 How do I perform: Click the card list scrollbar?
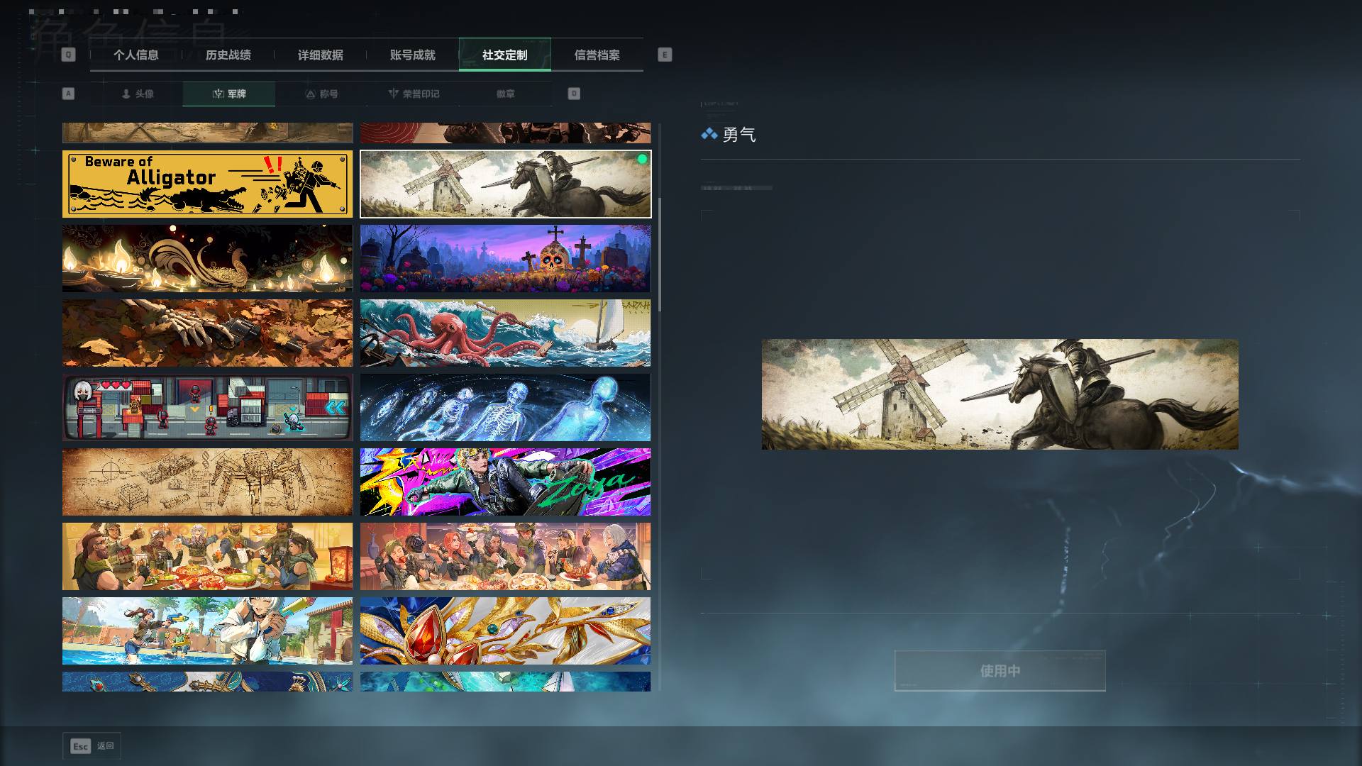(x=660, y=254)
